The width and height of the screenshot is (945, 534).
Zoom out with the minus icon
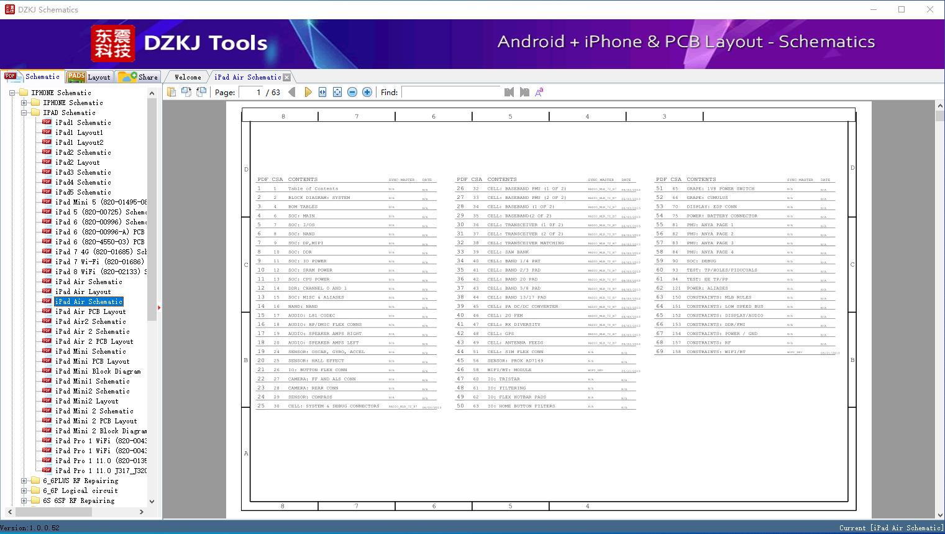pyautogui.click(x=352, y=92)
